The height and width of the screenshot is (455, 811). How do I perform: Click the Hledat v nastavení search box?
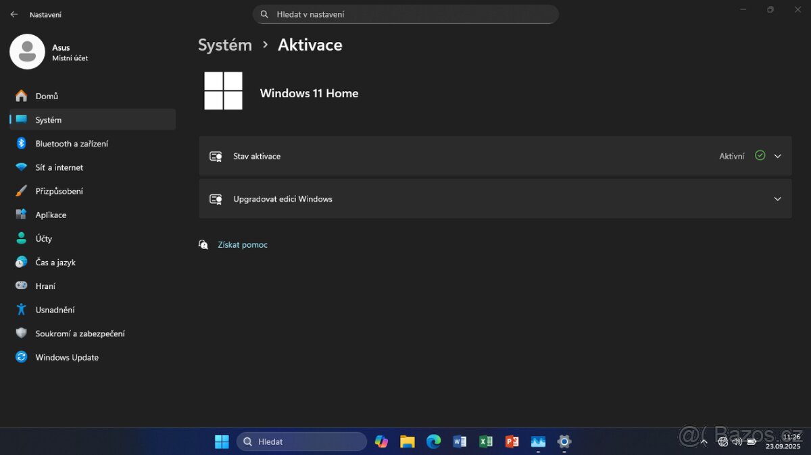tap(405, 14)
